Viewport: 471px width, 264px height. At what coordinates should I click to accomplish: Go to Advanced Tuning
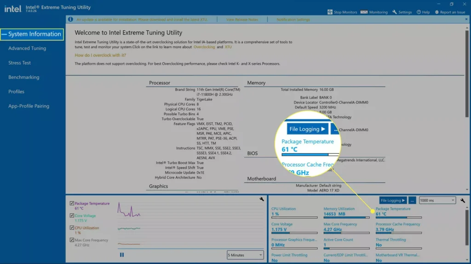click(x=27, y=48)
